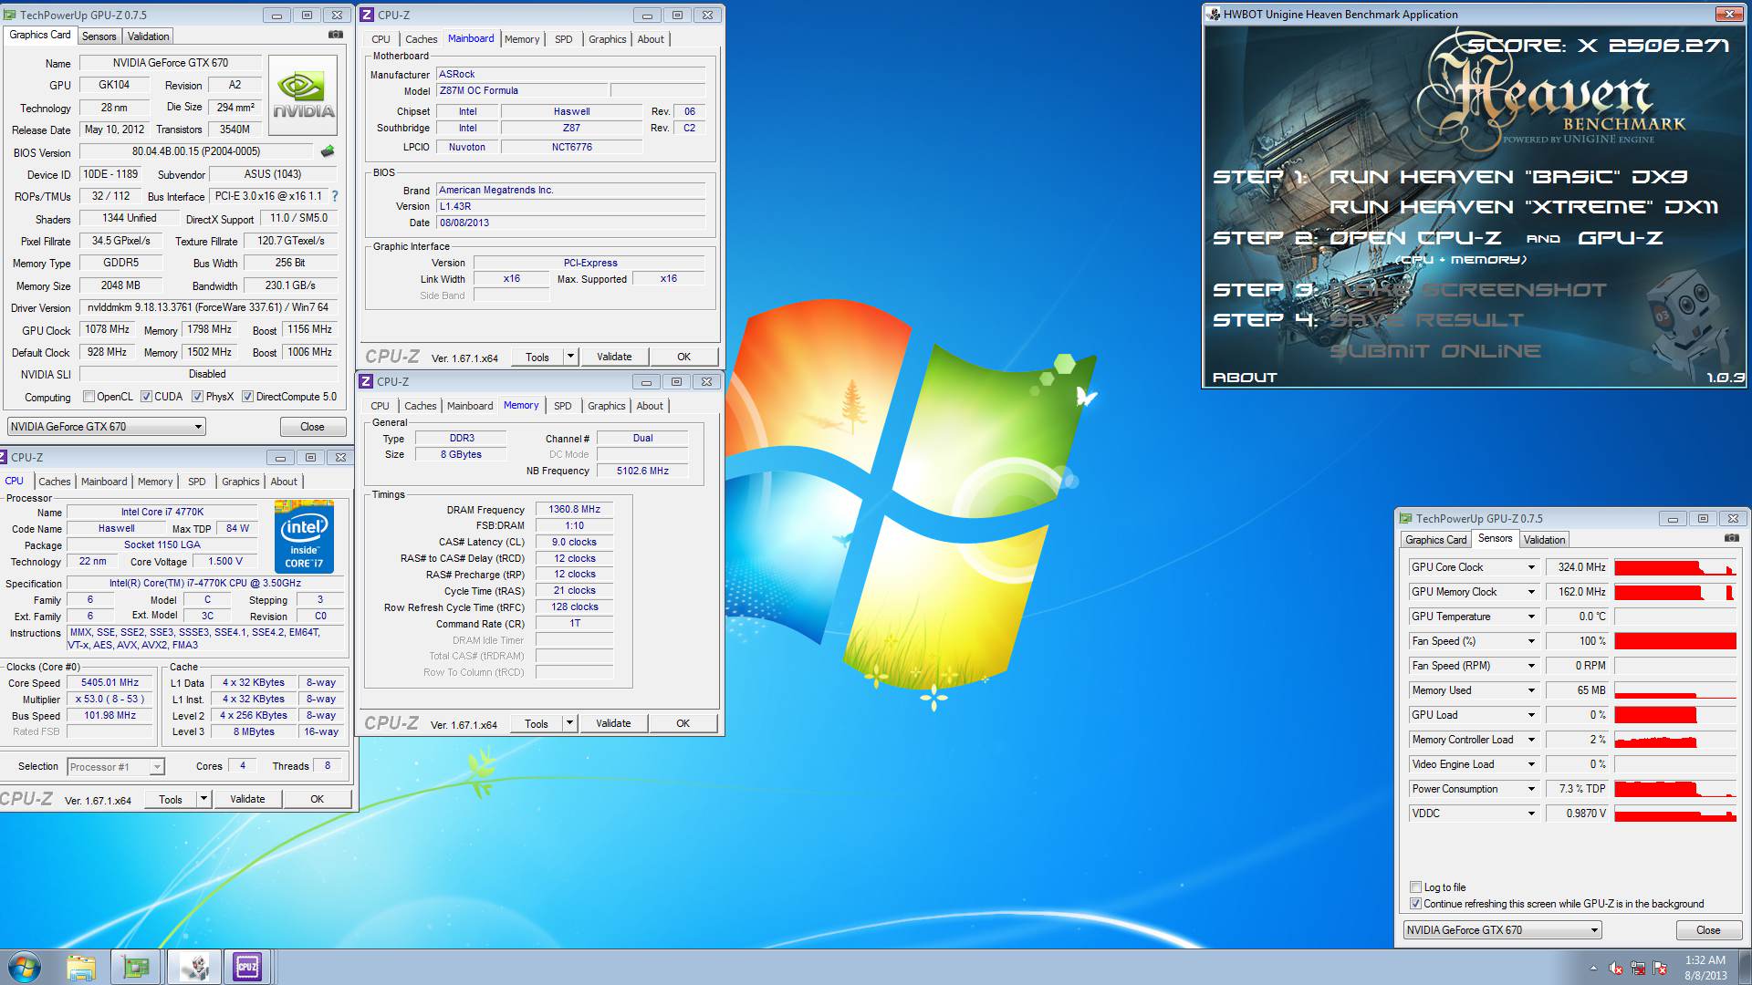Toggle the OpenCL checkbox
This screenshot has height=985, width=1752.
89,397
